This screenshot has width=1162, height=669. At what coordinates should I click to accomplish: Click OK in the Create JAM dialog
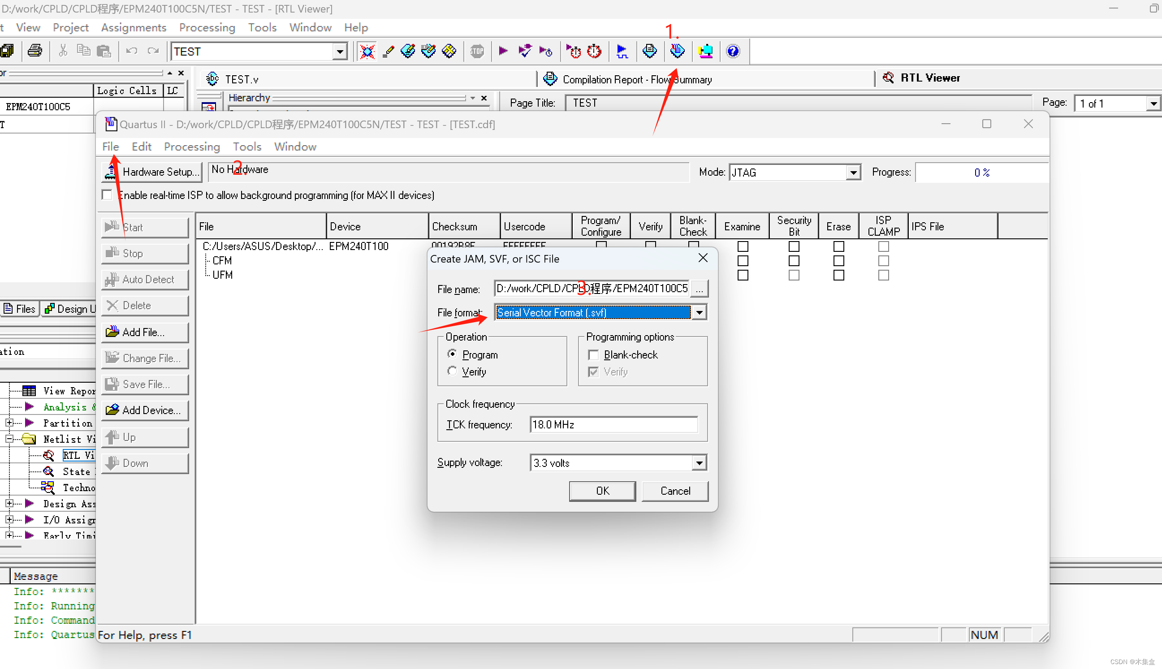(602, 491)
